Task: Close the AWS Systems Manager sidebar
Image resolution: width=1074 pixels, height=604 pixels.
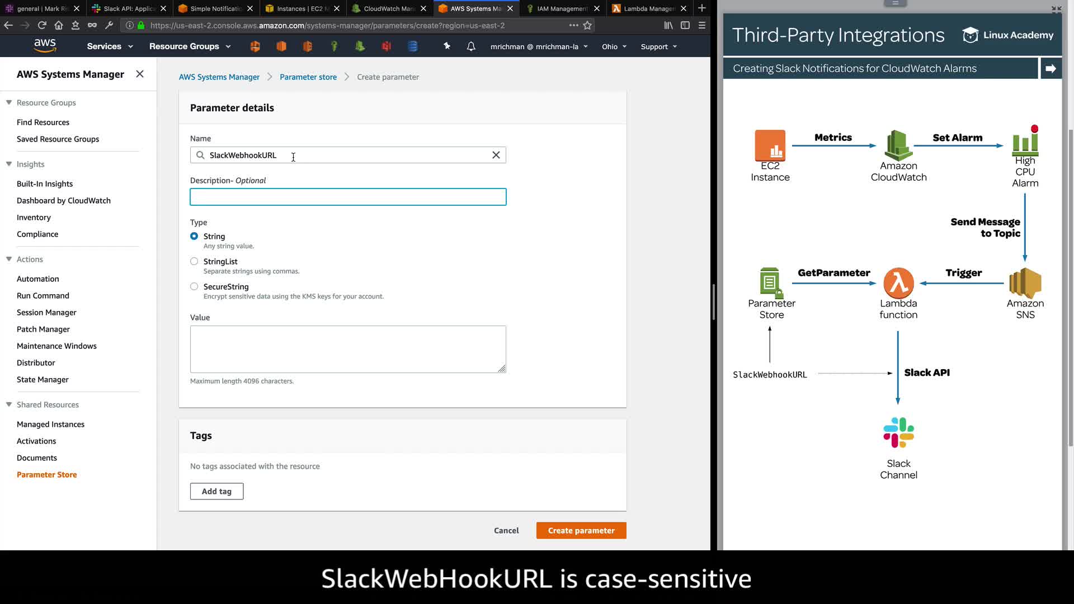Action: 140,74
